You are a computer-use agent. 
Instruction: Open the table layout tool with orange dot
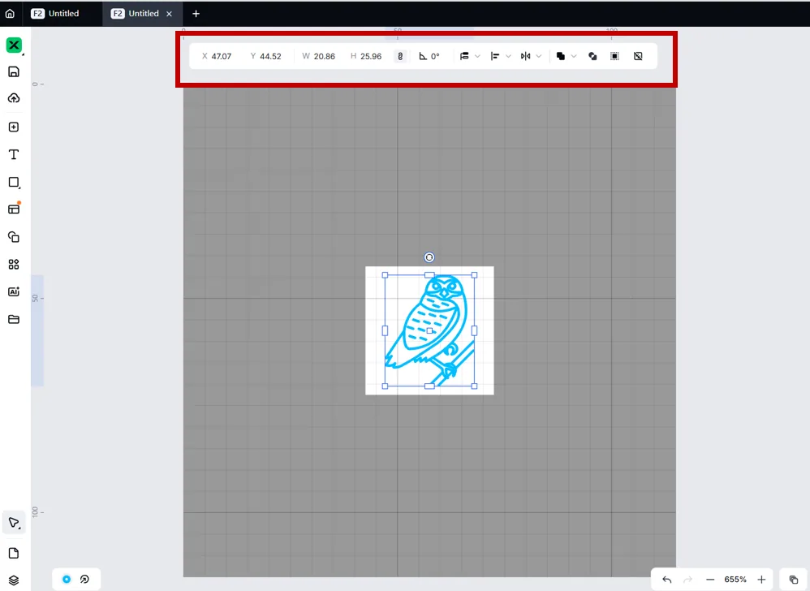(x=14, y=209)
